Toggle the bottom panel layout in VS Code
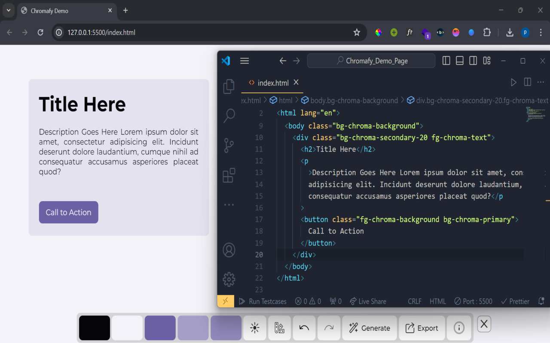Screen dimensions: 550x343 click(x=459, y=60)
